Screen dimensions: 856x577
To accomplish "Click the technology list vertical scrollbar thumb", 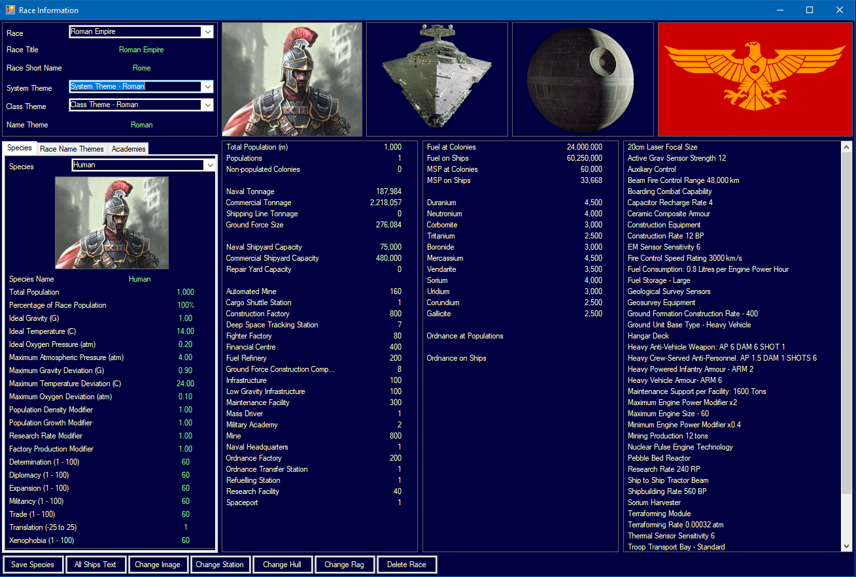I will pyautogui.click(x=847, y=322).
